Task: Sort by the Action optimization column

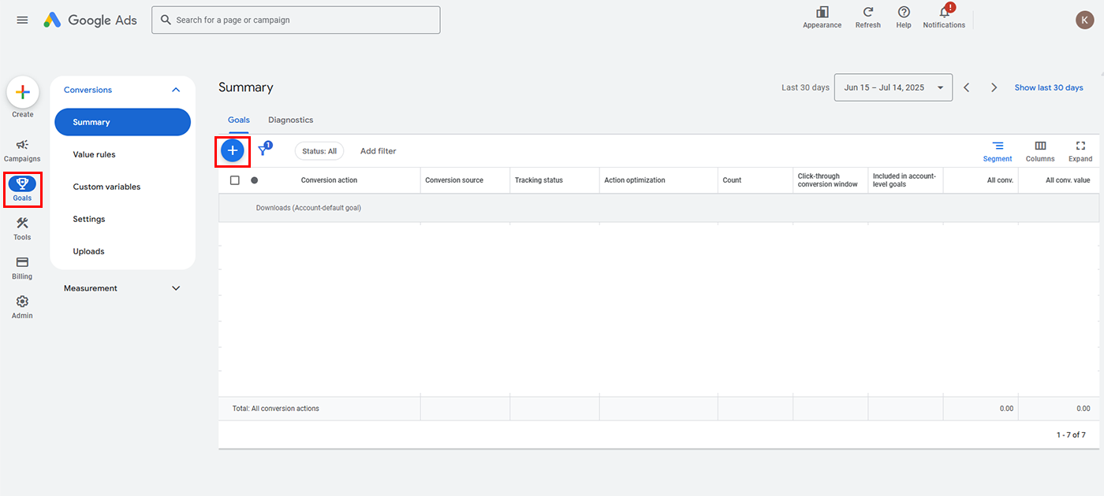Action: click(635, 180)
